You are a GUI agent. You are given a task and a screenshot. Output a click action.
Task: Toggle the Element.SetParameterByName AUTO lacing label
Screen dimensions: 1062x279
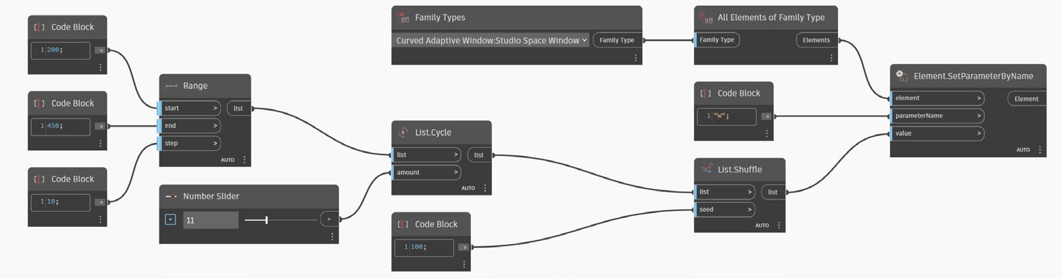coord(1023,150)
